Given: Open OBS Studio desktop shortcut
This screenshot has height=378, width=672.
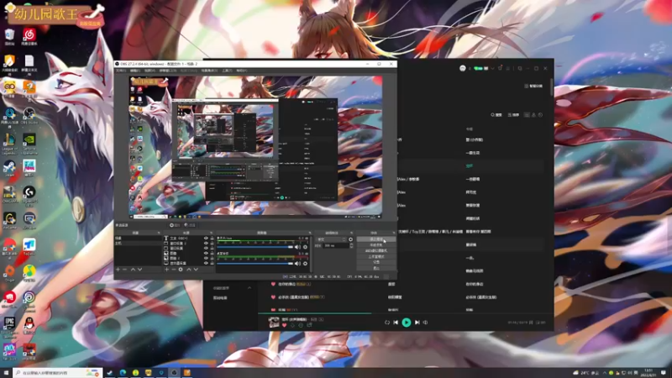Looking at the screenshot, I should point(29,114).
